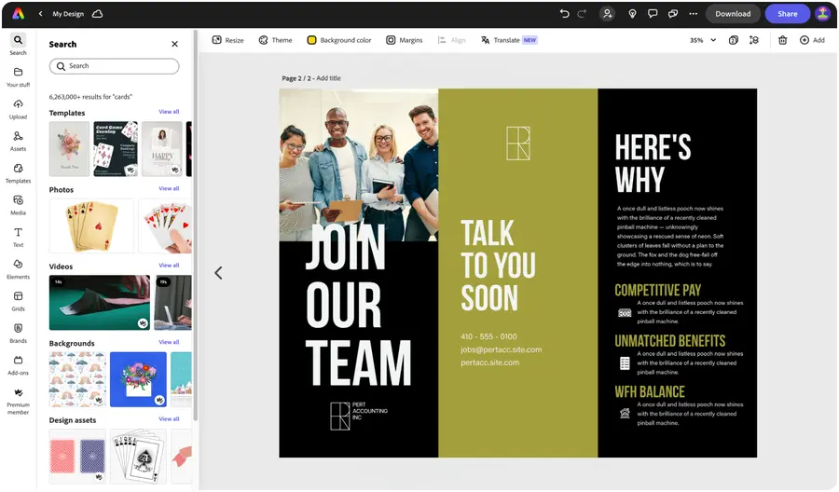Open Your stuff in the sidebar
Screen dimensions: 839x492
coord(19,76)
